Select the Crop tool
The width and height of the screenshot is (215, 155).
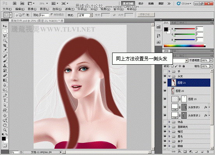[5, 46]
